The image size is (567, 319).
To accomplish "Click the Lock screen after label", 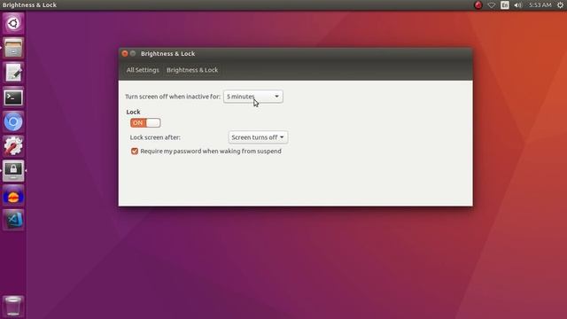I will click(x=155, y=137).
